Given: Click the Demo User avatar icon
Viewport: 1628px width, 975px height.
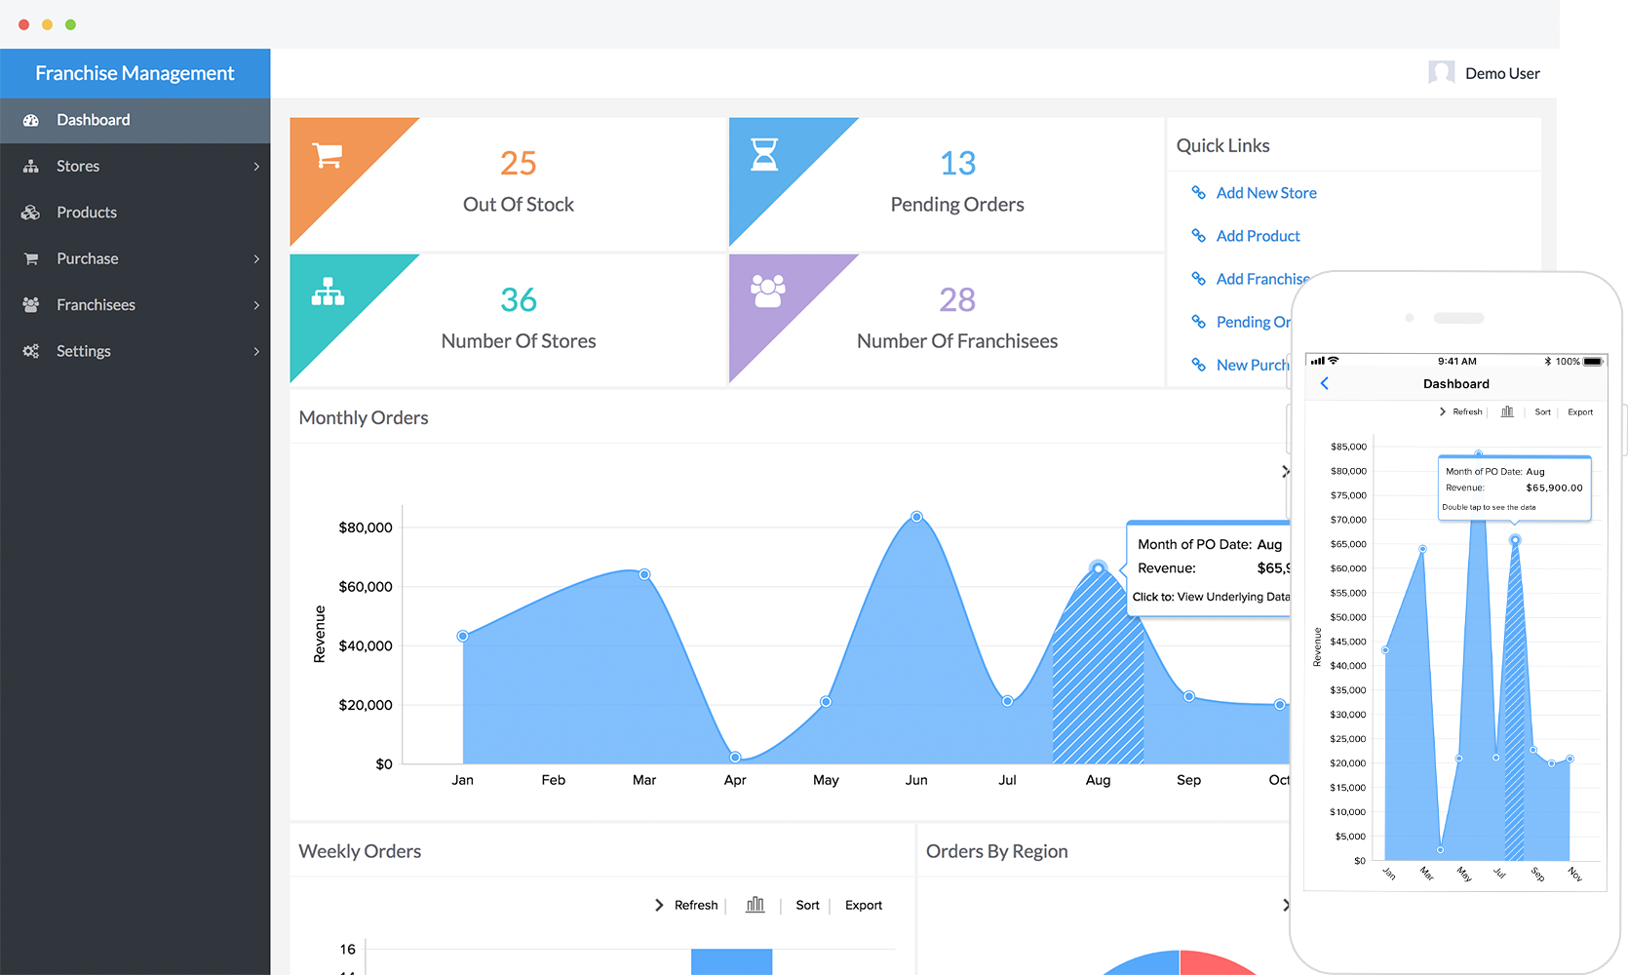Looking at the screenshot, I should pyautogui.click(x=1442, y=73).
